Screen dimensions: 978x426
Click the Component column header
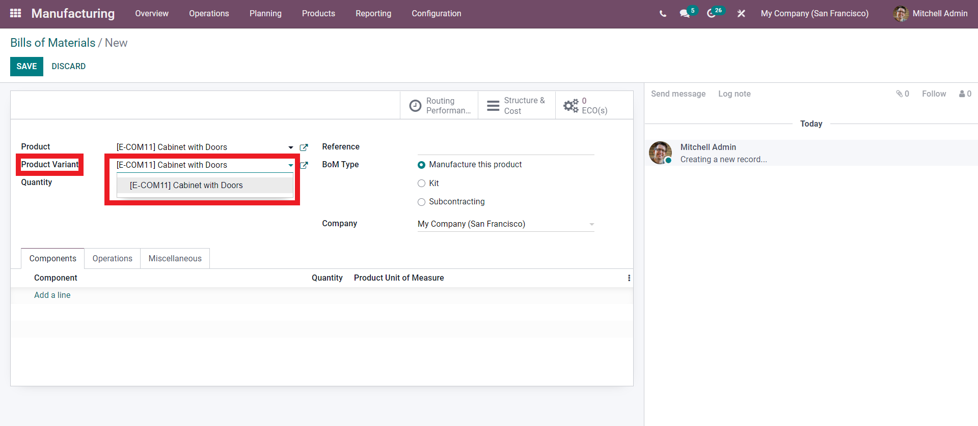[56, 278]
